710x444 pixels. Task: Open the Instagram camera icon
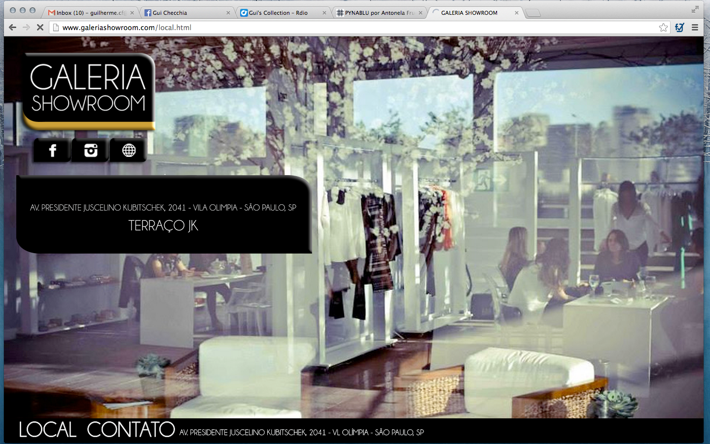coord(91,150)
